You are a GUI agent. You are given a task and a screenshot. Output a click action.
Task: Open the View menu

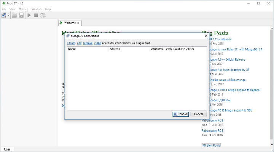tap(13, 9)
